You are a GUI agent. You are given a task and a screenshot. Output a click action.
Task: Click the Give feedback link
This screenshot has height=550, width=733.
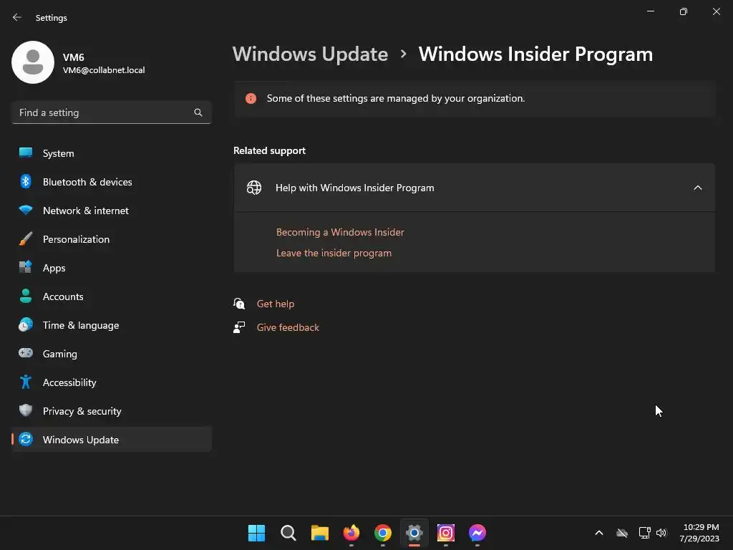click(288, 327)
